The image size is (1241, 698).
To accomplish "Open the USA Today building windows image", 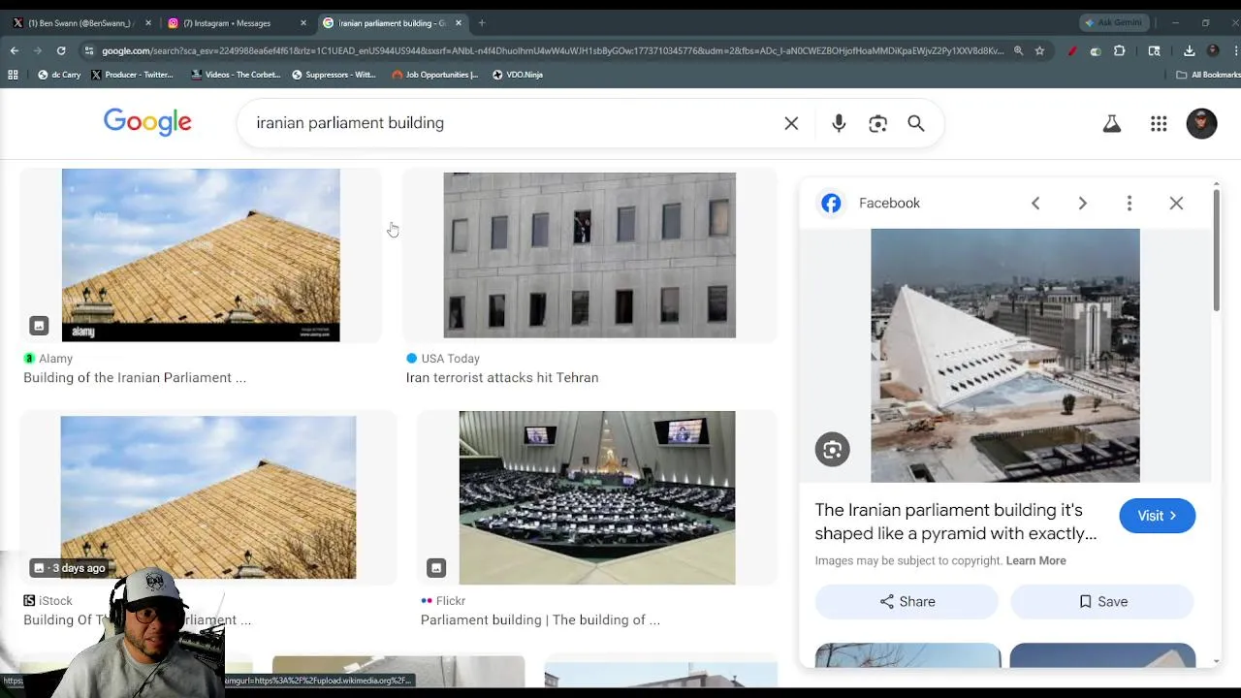I will pos(589,255).
